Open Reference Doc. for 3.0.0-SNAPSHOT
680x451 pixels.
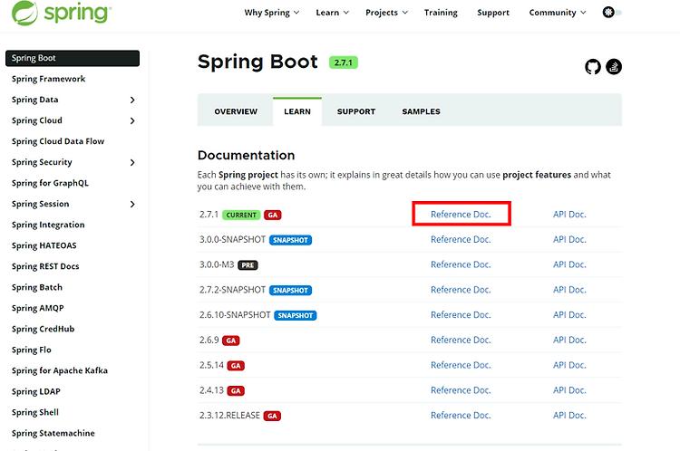[461, 240]
